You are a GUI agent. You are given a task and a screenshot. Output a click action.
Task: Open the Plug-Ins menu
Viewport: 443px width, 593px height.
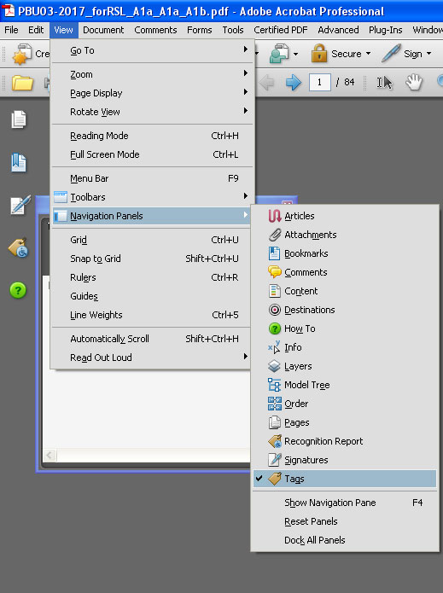386,30
